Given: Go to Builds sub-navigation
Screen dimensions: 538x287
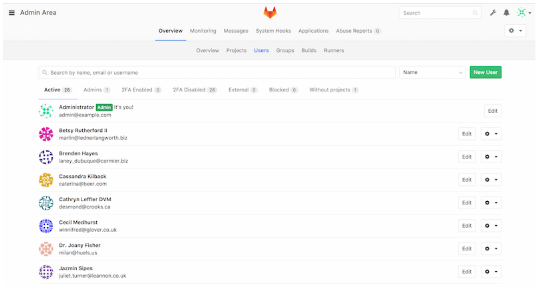Looking at the screenshot, I should pos(309,50).
